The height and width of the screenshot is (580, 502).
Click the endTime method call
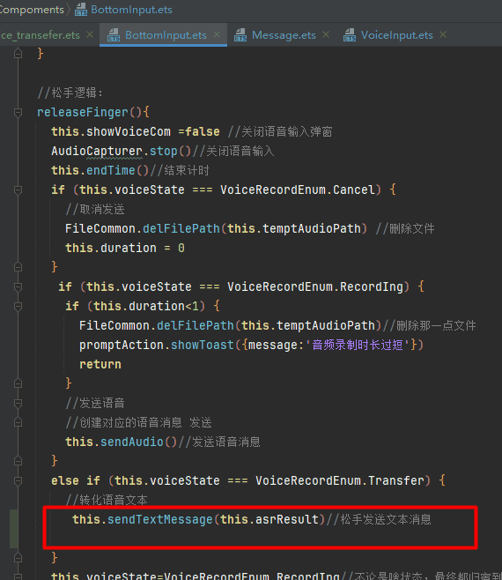111,170
